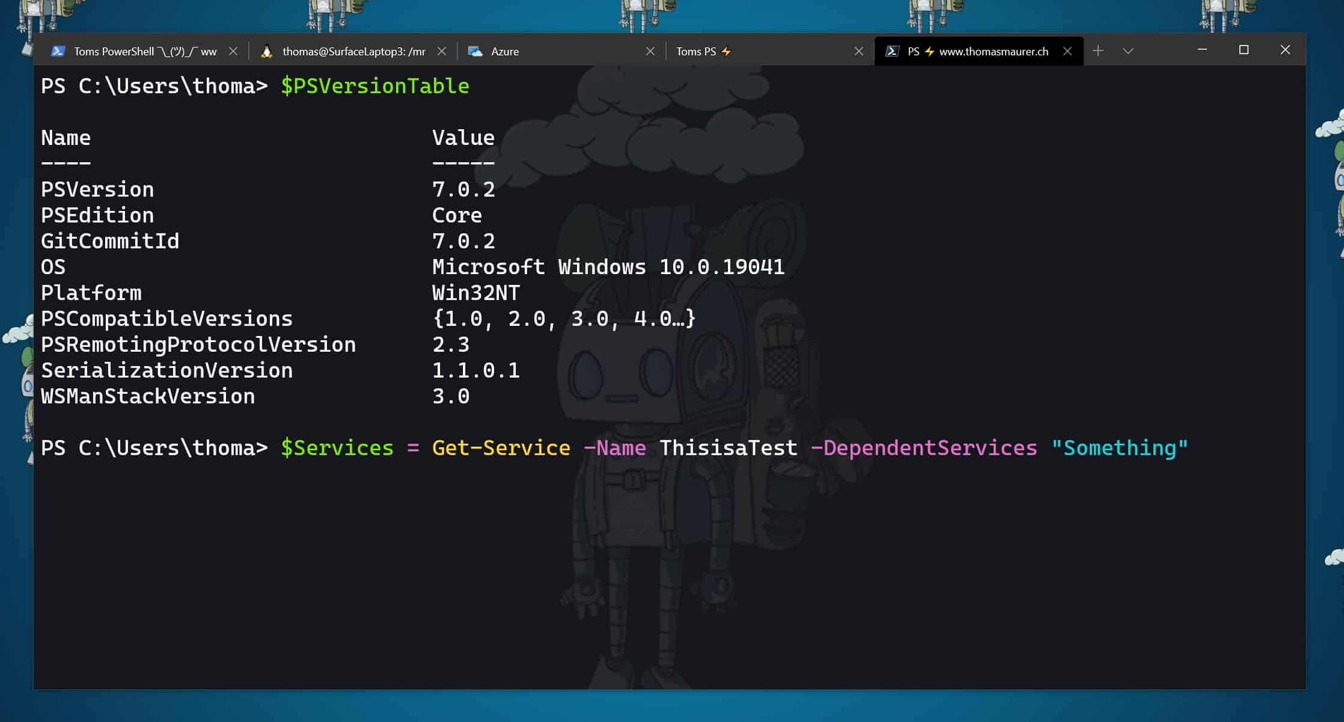This screenshot has width=1344, height=722.
Task: Switch to thomas@SurfaceLaptop3 Linux tab
Action: (x=353, y=51)
